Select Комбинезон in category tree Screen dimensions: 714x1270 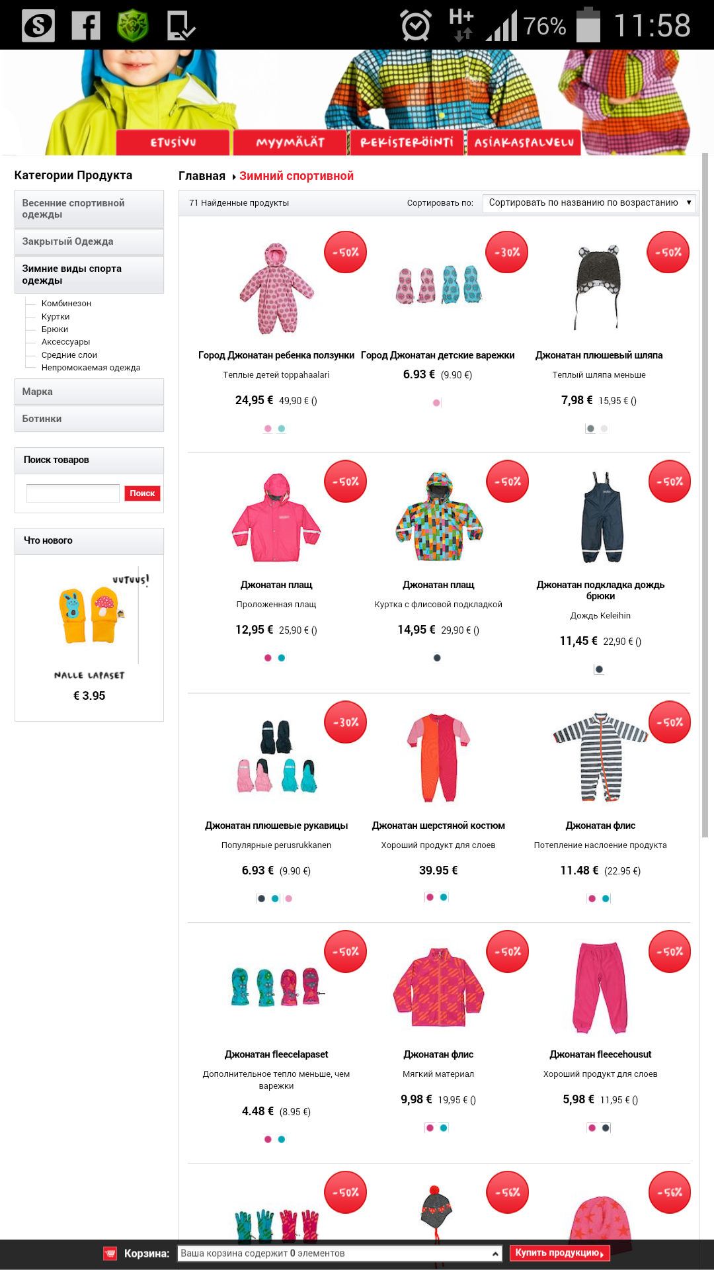[66, 303]
